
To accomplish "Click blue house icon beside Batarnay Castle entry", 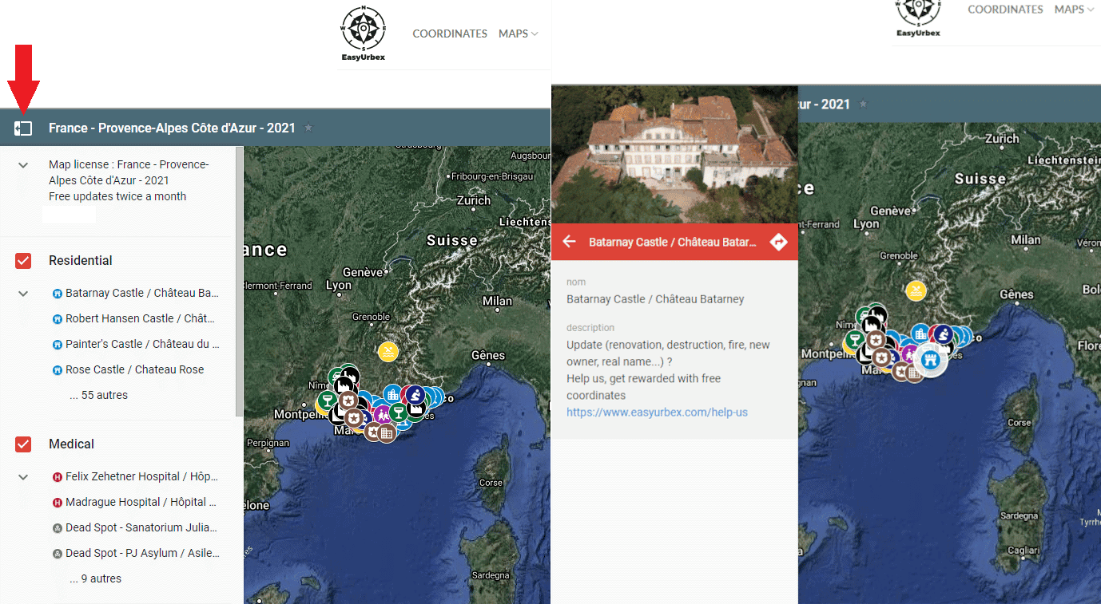I will pos(57,294).
